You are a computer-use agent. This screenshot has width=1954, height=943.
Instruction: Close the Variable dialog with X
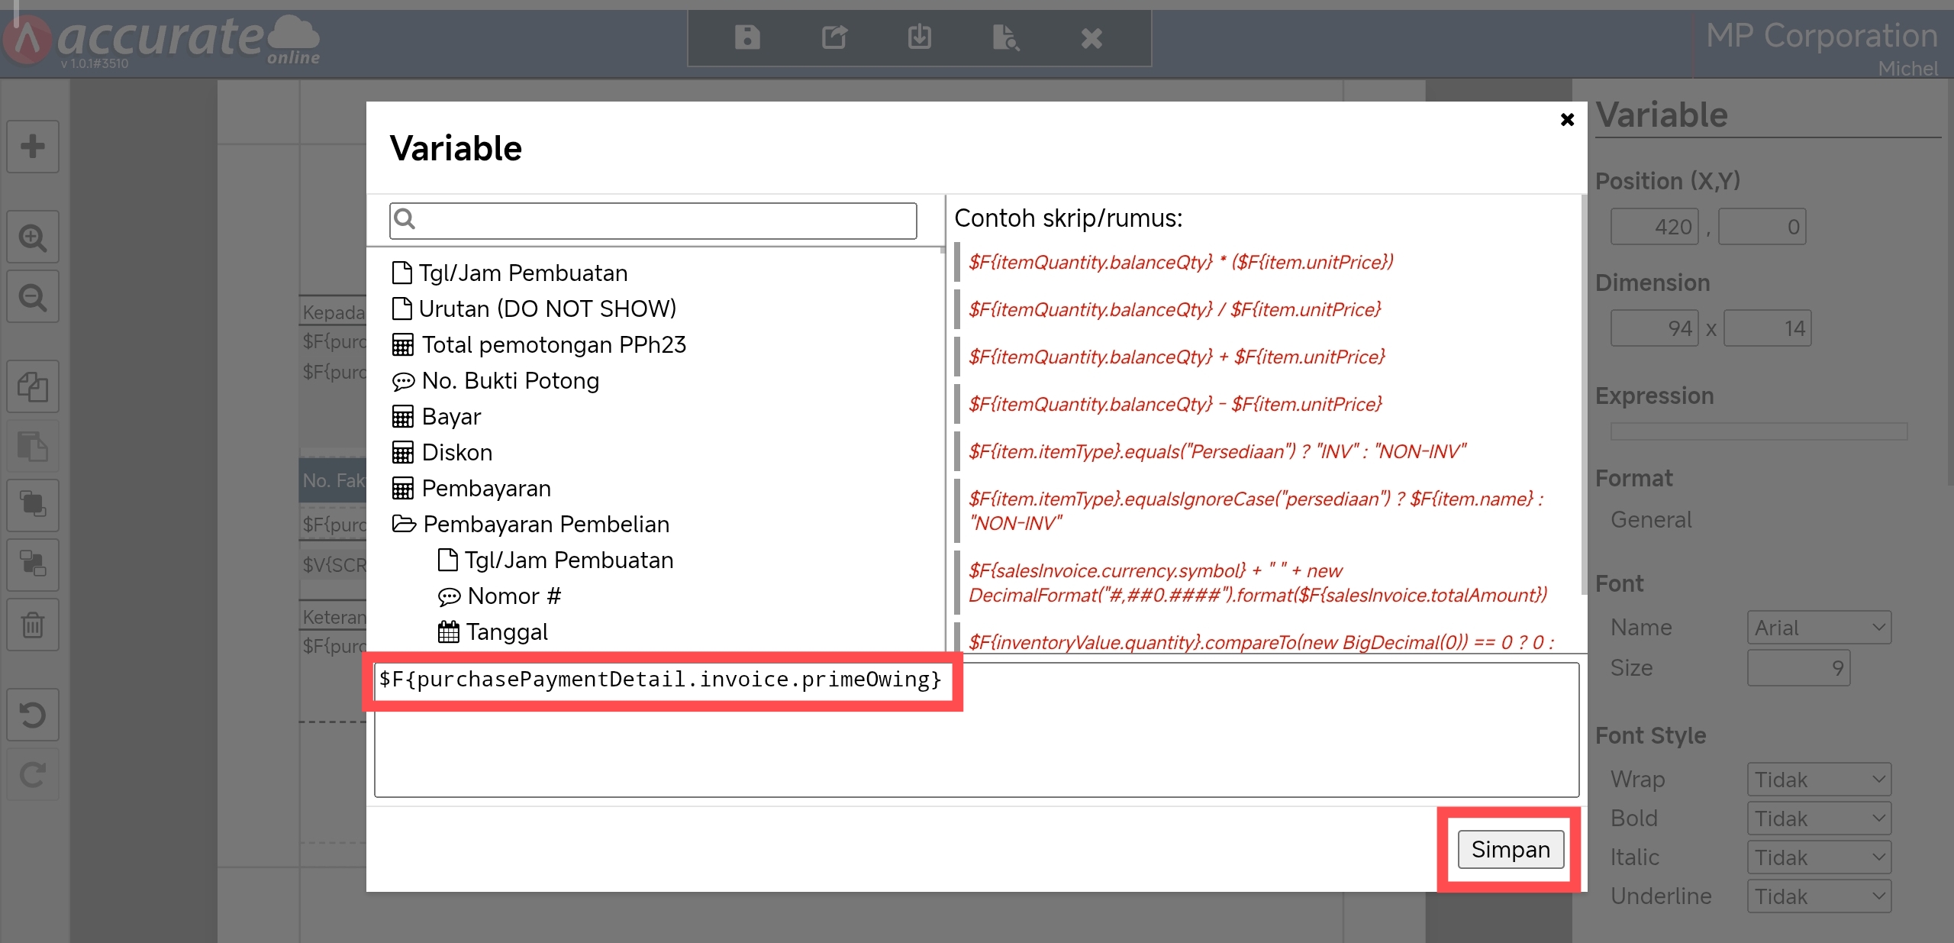1567,120
